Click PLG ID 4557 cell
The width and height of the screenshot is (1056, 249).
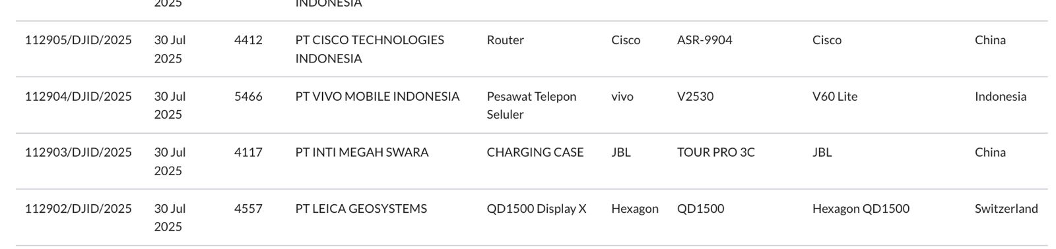click(248, 209)
